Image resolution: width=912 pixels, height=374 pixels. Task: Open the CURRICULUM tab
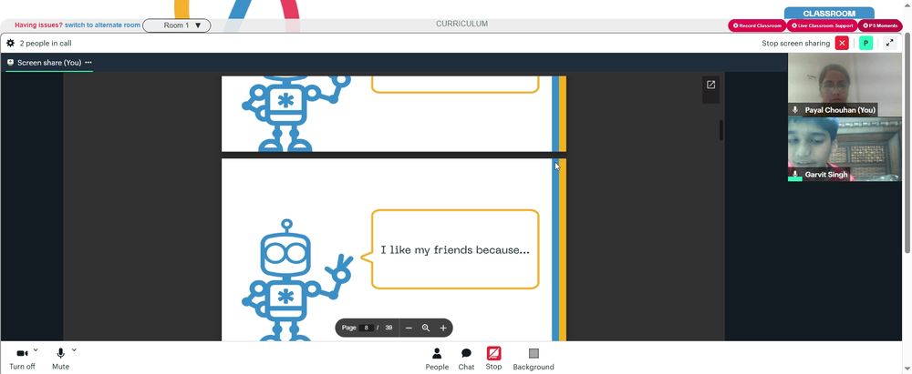(x=461, y=24)
